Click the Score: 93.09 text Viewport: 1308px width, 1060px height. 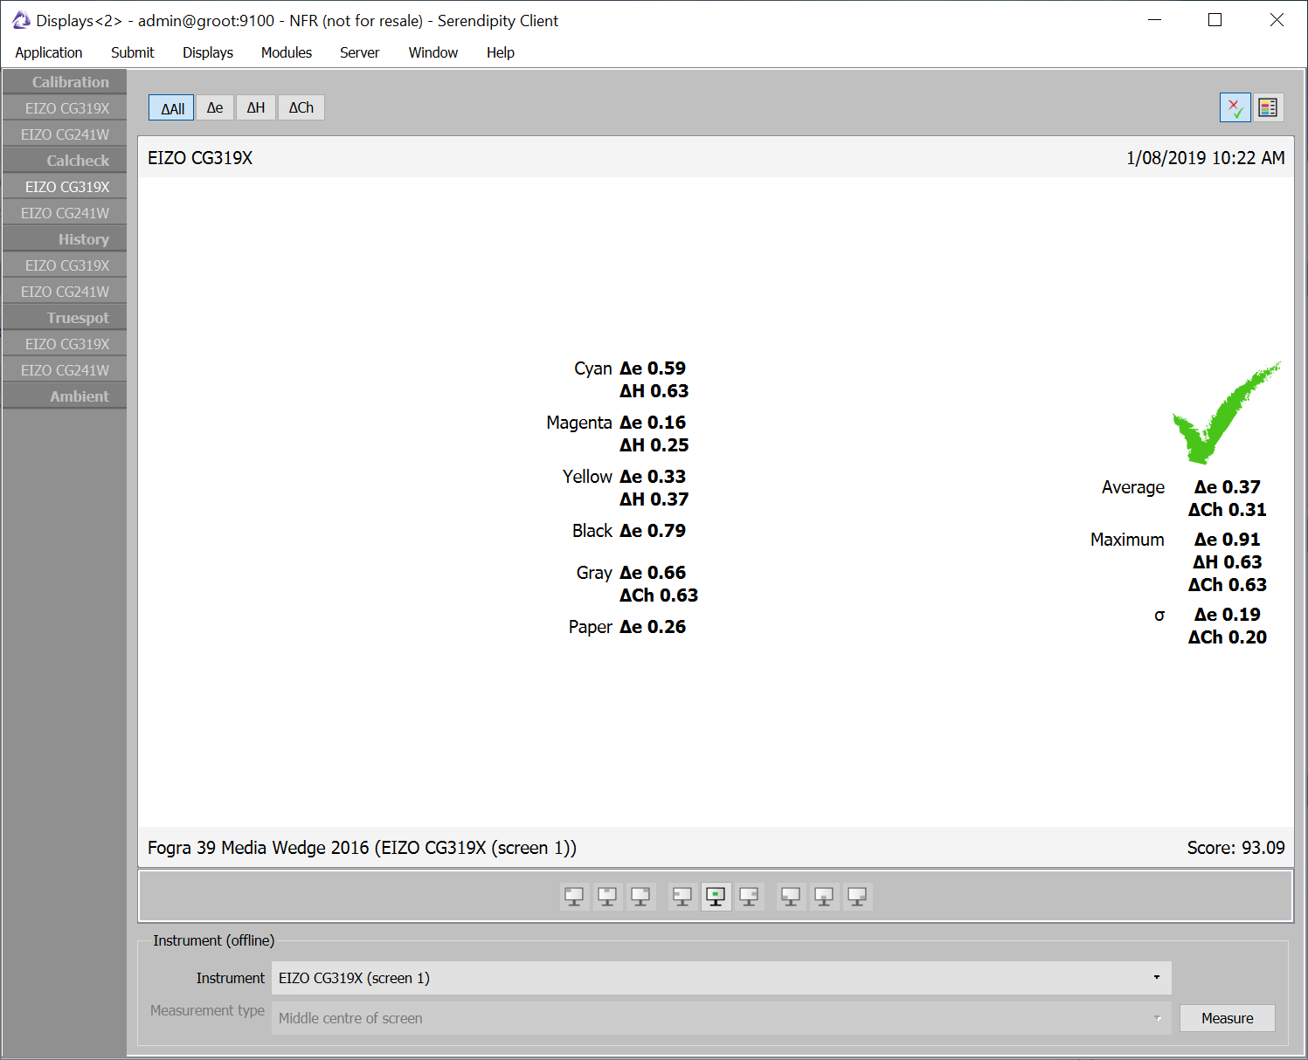(1235, 848)
